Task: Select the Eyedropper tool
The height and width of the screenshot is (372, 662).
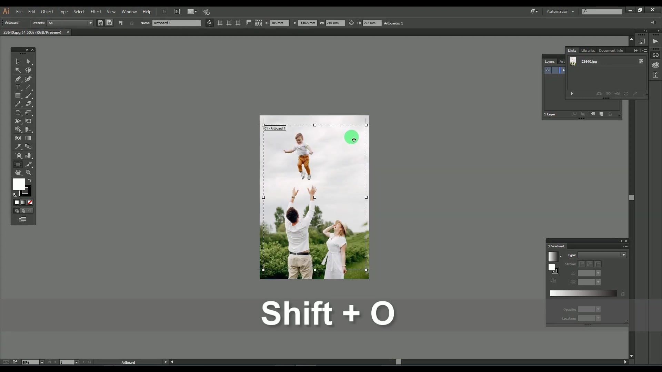Action: (x=18, y=147)
